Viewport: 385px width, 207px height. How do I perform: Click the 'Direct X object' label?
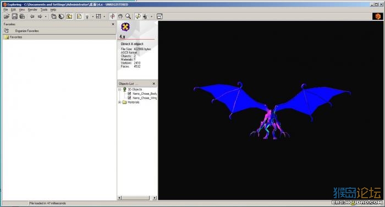pos(132,43)
